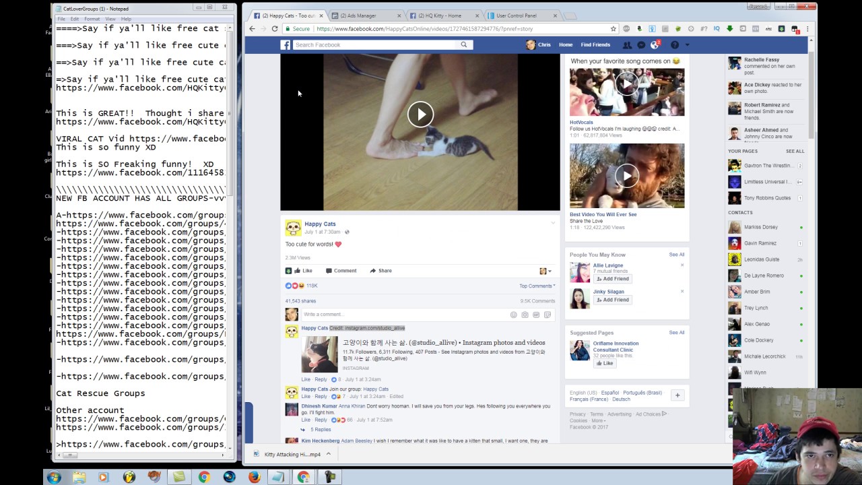Screen dimensions: 862x485
Task: Play the main kitten video
Action: [420, 115]
